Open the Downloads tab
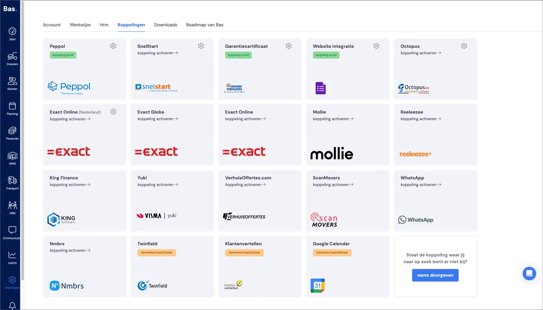This screenshot has width=543, height=310. point(166,25)
